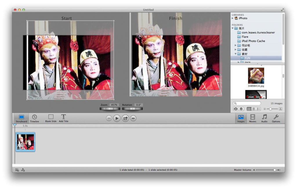Click the Finish frame preview image

(x=175, y=63)
